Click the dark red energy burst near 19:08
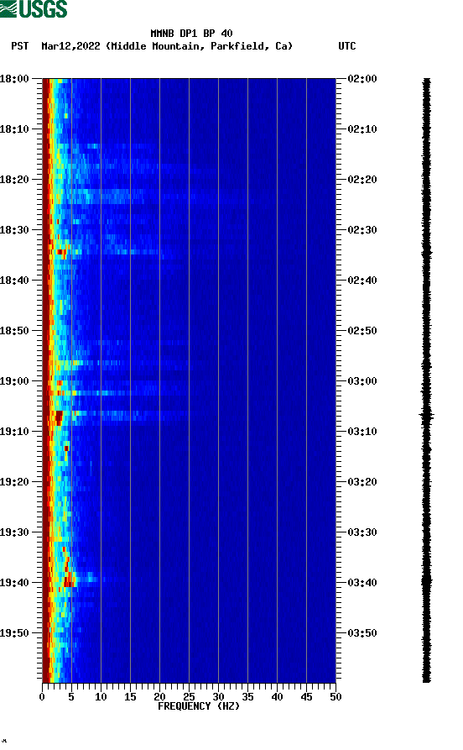 [58, 417]
